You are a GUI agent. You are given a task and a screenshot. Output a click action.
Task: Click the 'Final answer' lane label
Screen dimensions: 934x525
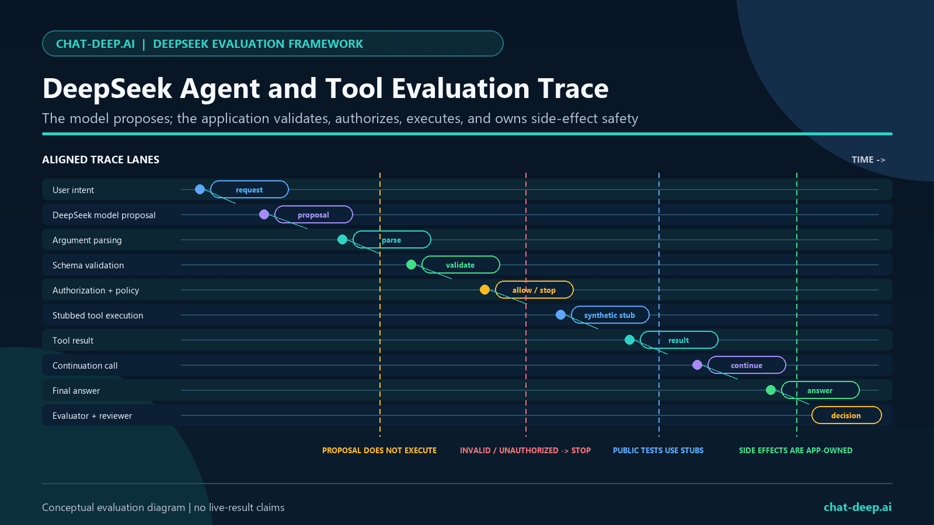click(76, 391)
